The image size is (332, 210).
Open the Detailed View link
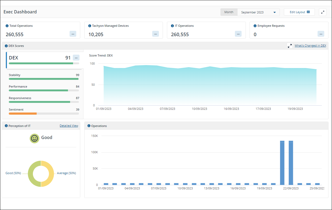pyautogui.click(x=69, y=126)
